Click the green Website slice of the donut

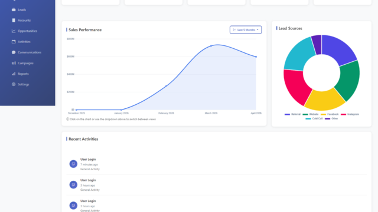click(x=349, y=81)
